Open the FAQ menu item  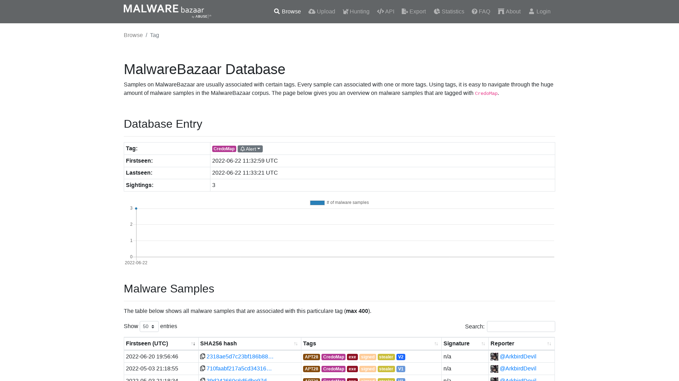tap(481, 11)
